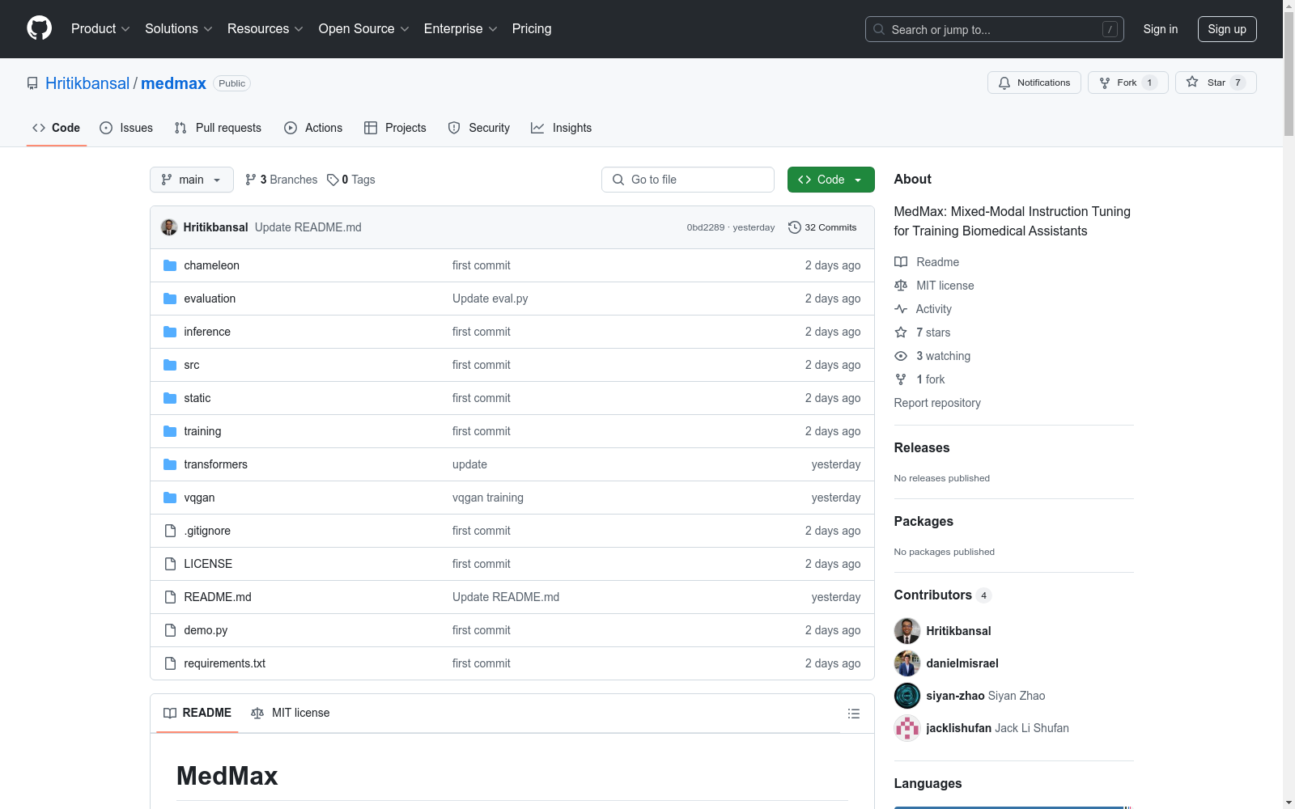
Task: Open the 0bd2289 commit hash
Action: (706, 227)
